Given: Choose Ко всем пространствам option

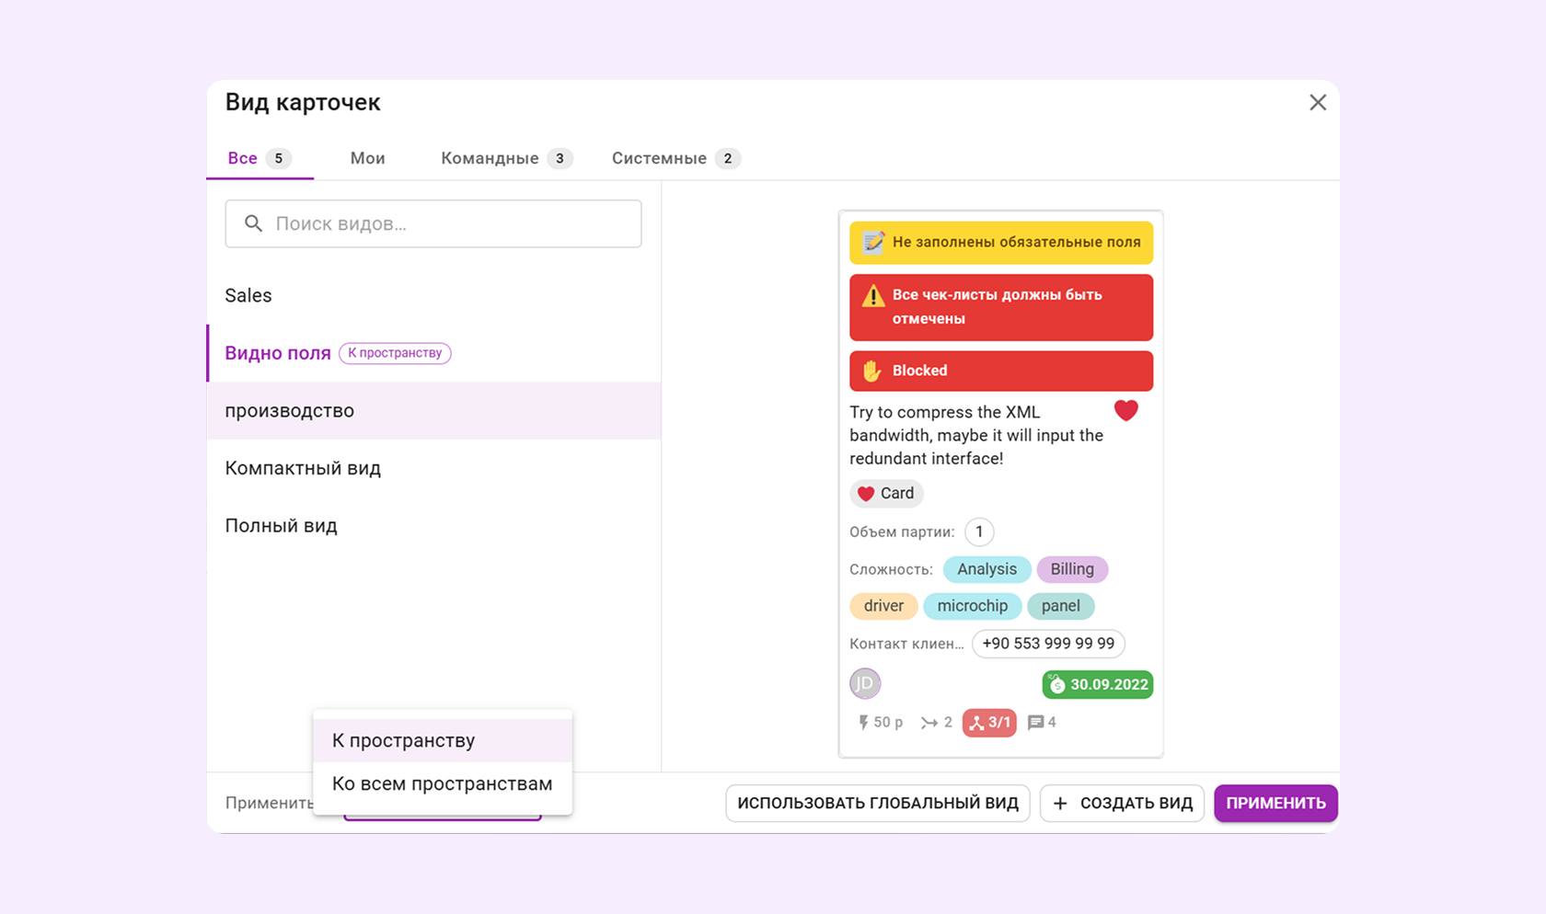Looking at the screenshot, I should pos(443,783).
